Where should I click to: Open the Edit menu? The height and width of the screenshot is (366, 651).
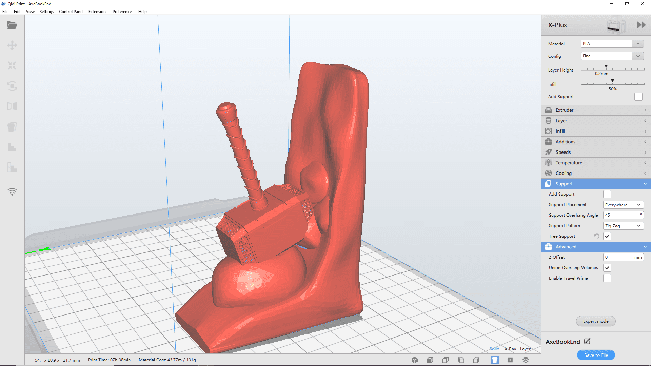pyautogui.click(x=17, y=12)
